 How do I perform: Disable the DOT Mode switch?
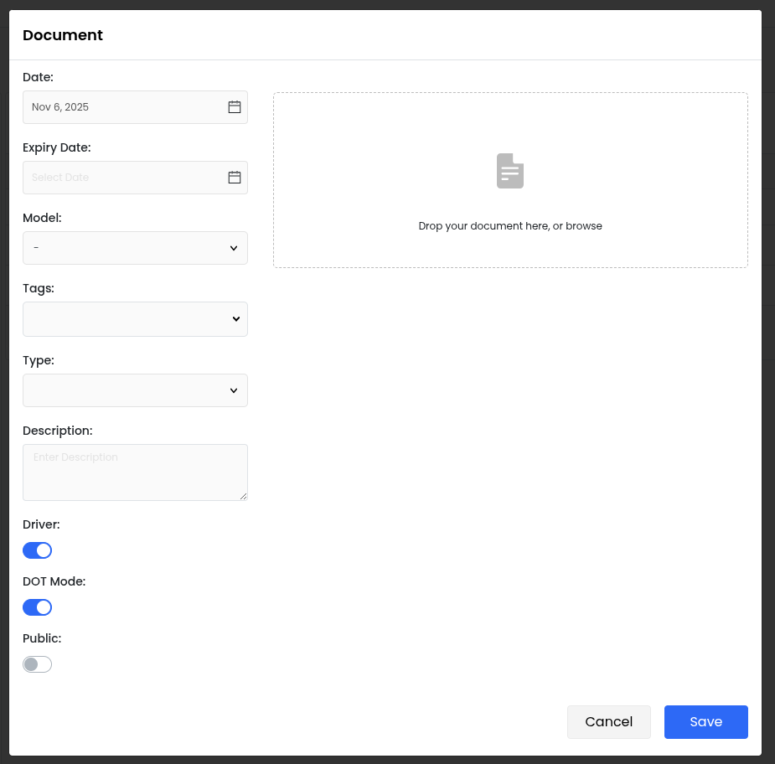(38, 607)
